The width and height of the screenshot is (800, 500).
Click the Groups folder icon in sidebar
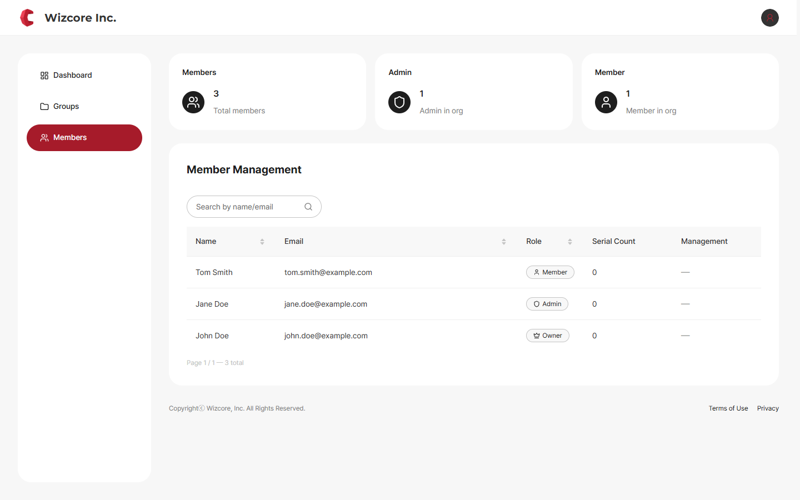click(x=44, y=107)
